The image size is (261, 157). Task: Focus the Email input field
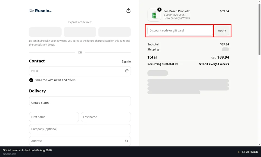(80, 71)
